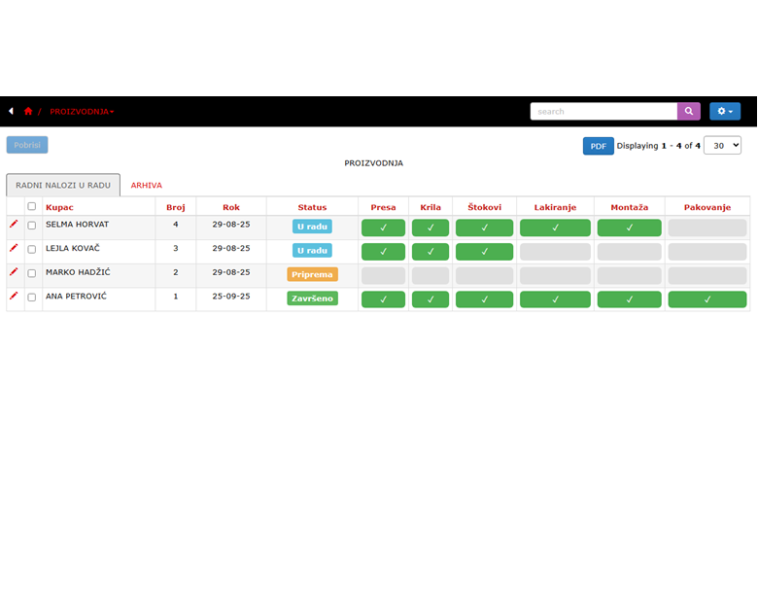Open edit pencil for Marko Hadžić

pos(14,272)
